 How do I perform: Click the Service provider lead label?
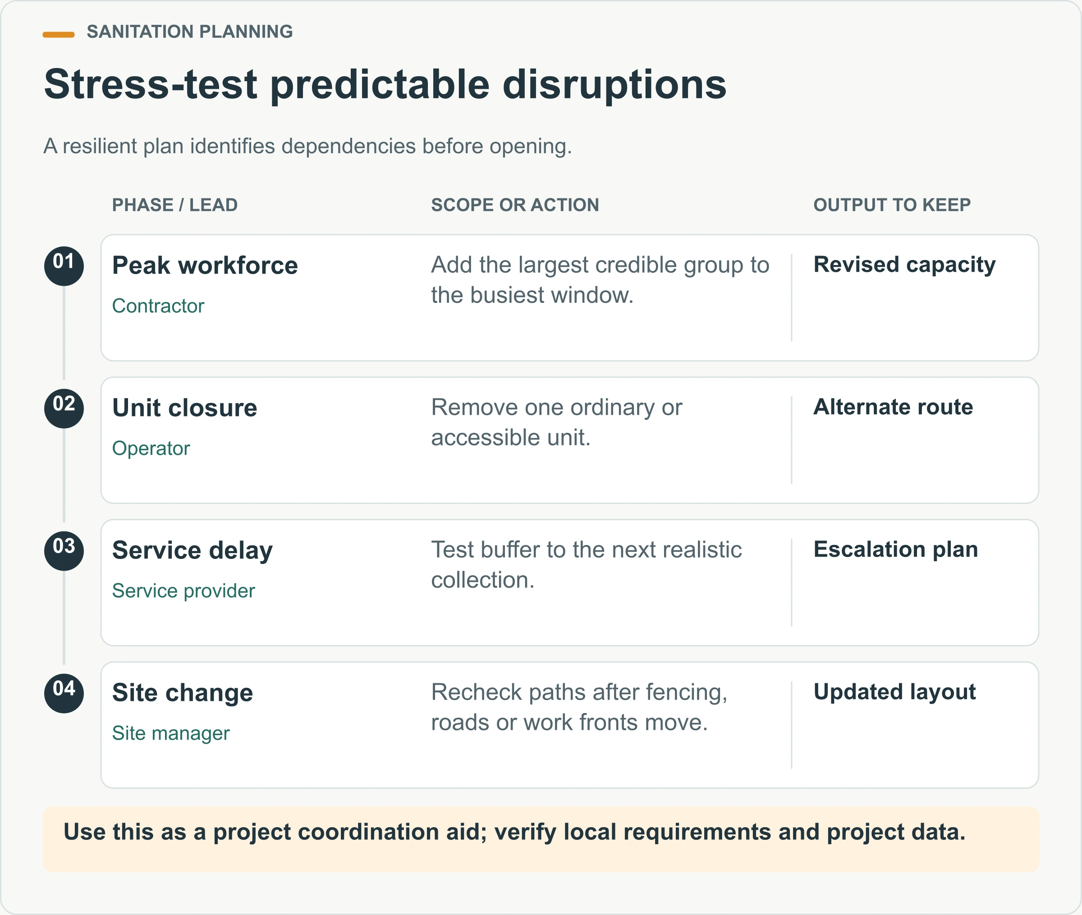pos(183,591)
